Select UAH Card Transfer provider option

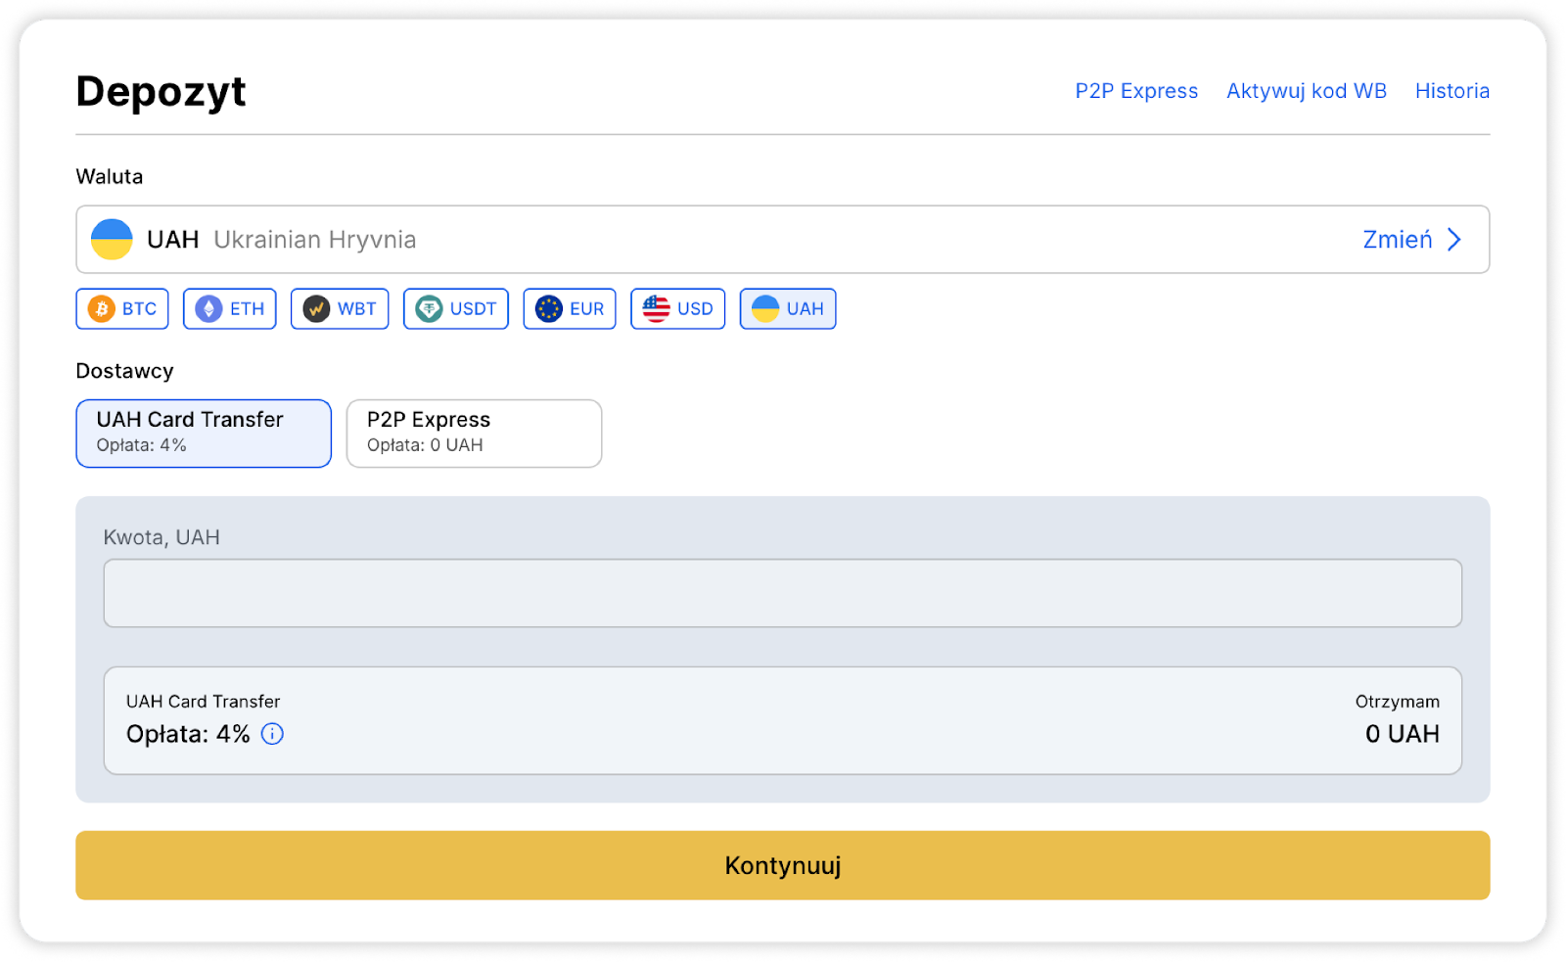tap(204, 433)
